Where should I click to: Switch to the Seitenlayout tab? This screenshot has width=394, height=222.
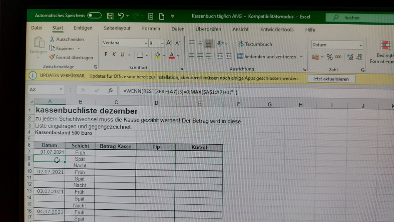click(x=117, y=28)
